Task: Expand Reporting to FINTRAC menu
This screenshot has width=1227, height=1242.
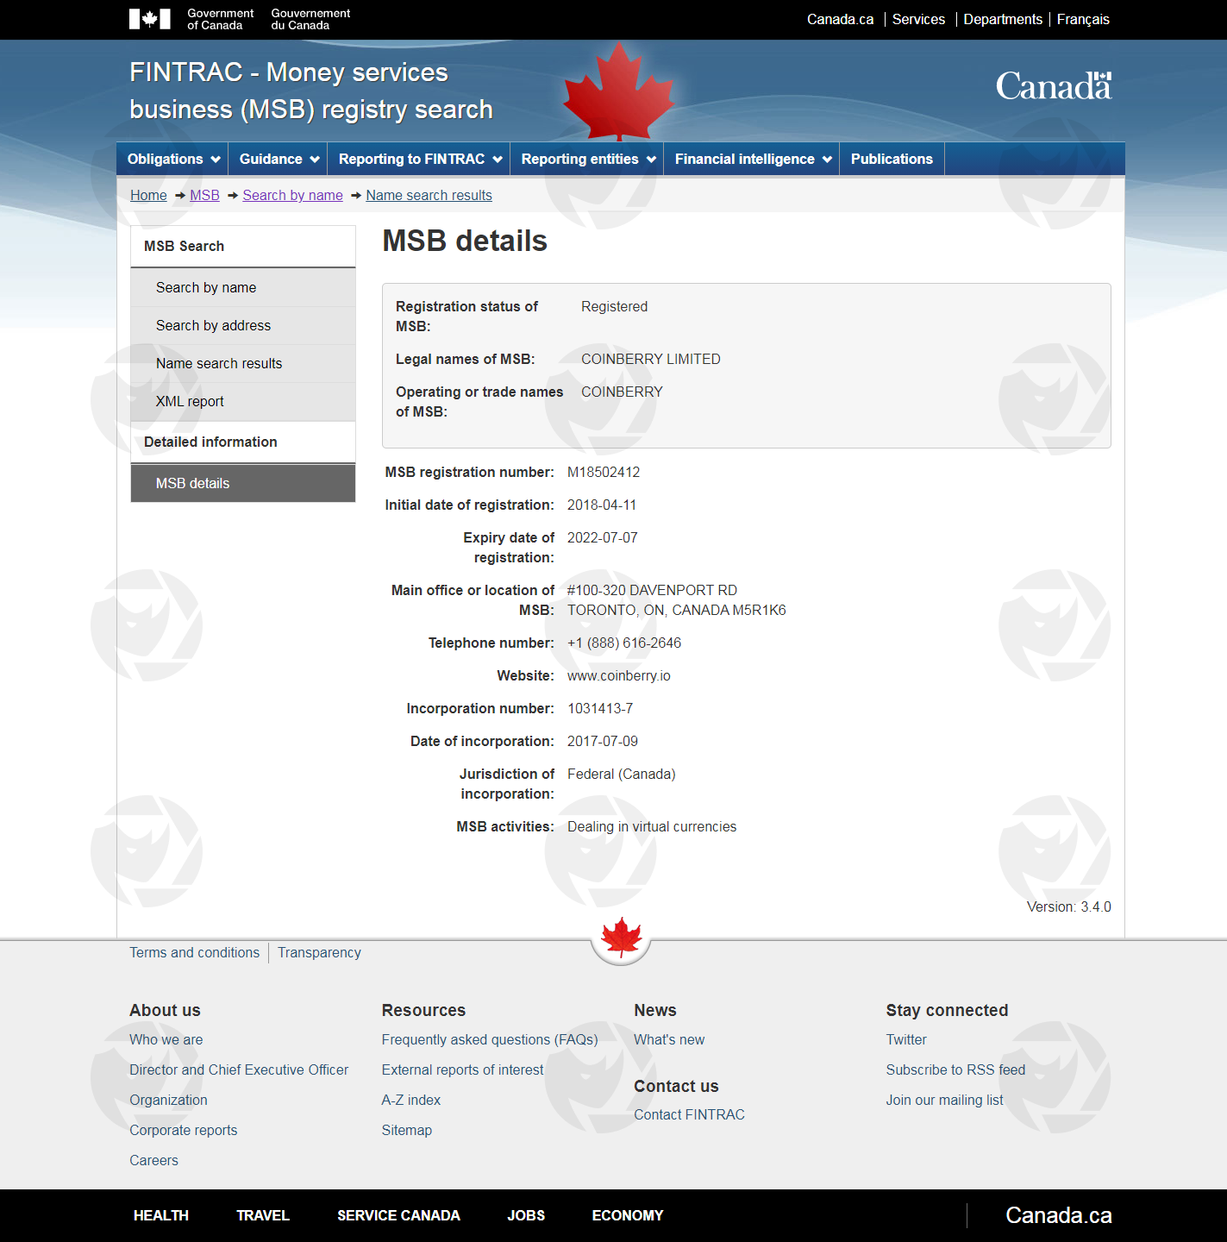Action: (x=419, y=159)
